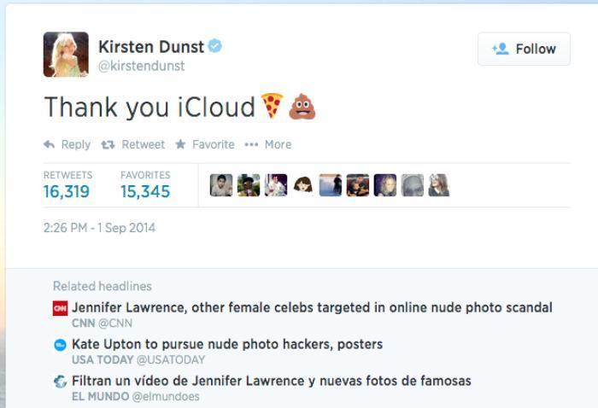Click the Favorite star icon

click(x=180, y=144)
